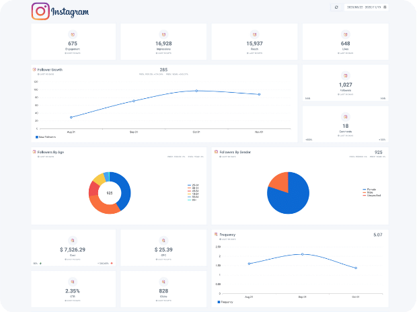Viewport: 417px width, 312px height.
Task: Click the Impressions card icon
Action: pos(163,34)
